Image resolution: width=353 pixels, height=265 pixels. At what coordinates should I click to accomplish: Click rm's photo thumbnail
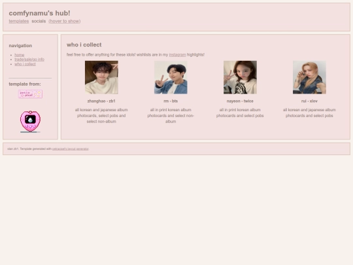(171, 77)
